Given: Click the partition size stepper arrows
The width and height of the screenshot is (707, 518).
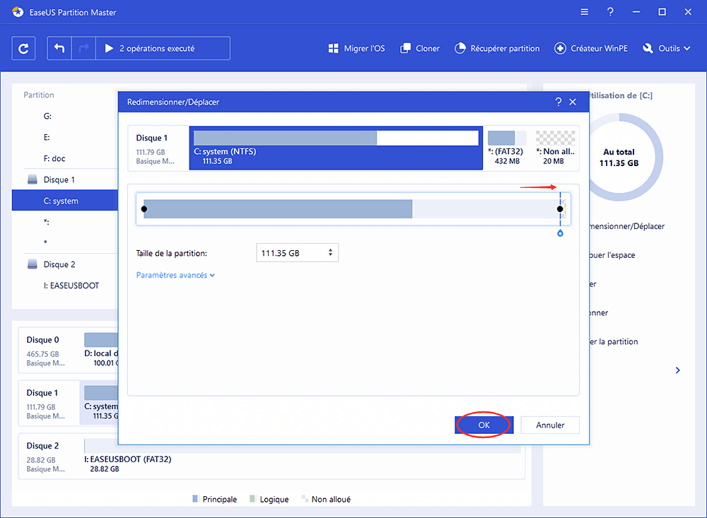Looking at the screenshot, I should pos(330,253).
